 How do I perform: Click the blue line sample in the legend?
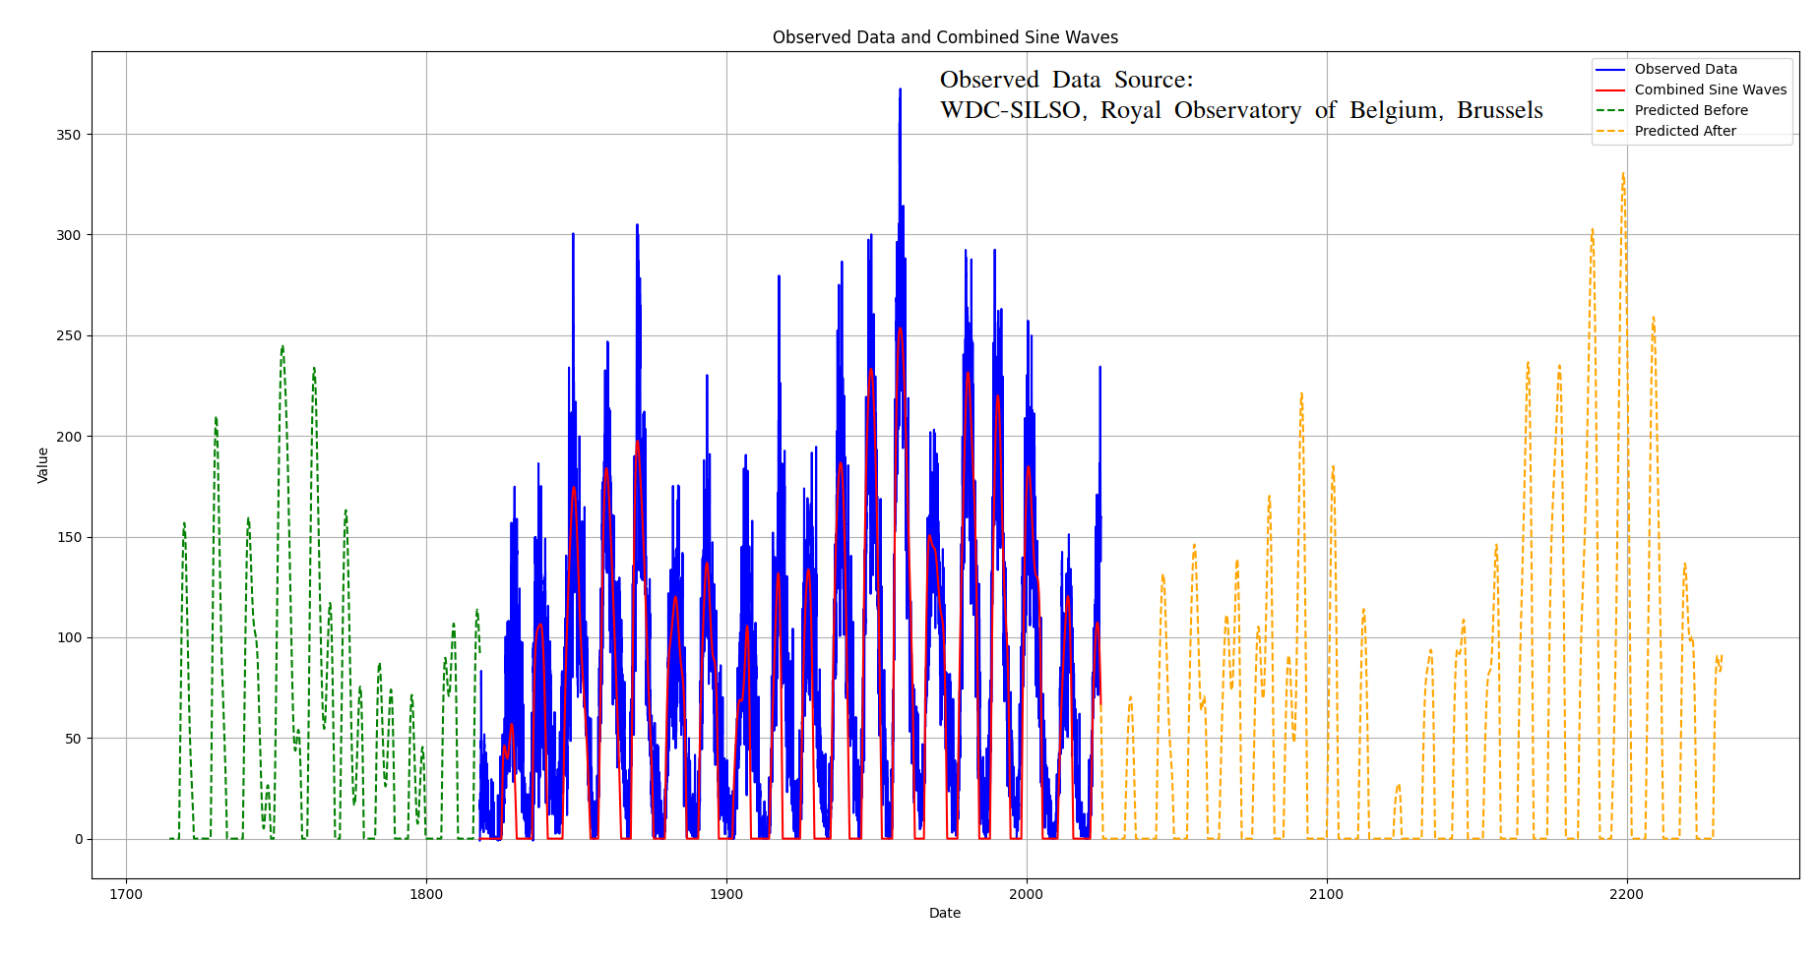click(x=1610, y=70)
